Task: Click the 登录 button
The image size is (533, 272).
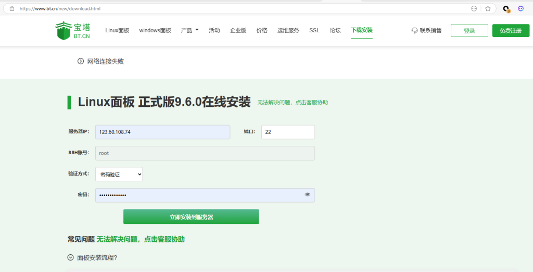Action: [x=469, y=31]
